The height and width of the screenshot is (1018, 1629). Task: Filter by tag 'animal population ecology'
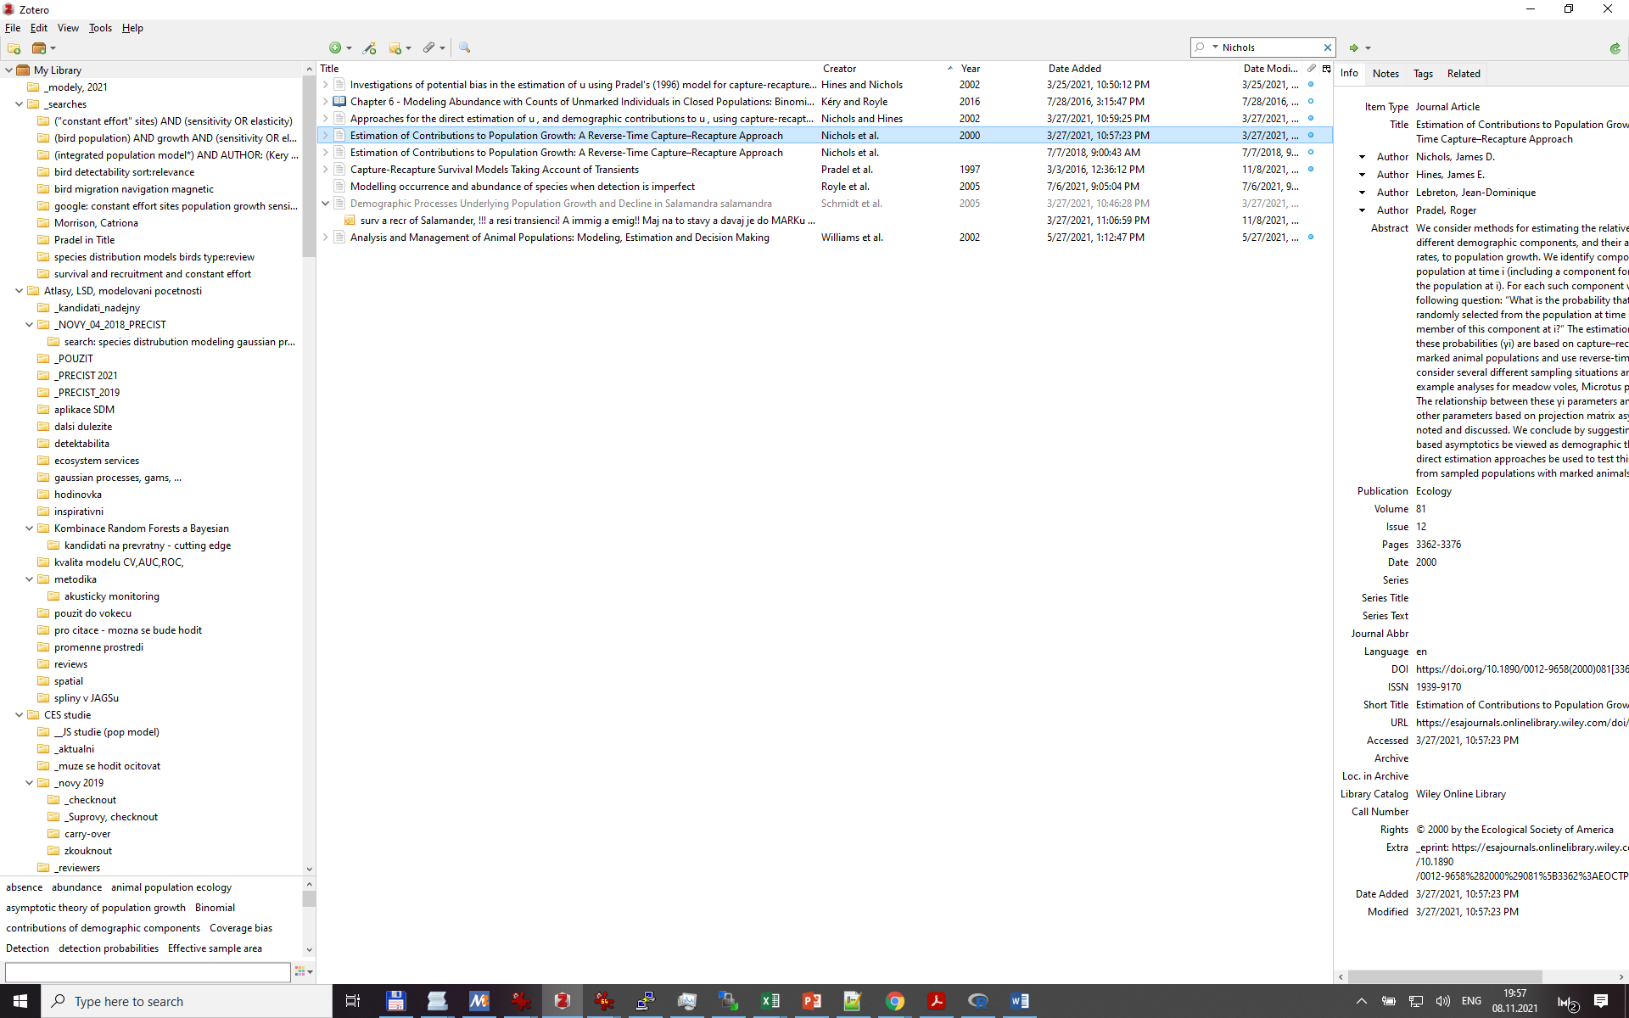[x=171, y=887]
